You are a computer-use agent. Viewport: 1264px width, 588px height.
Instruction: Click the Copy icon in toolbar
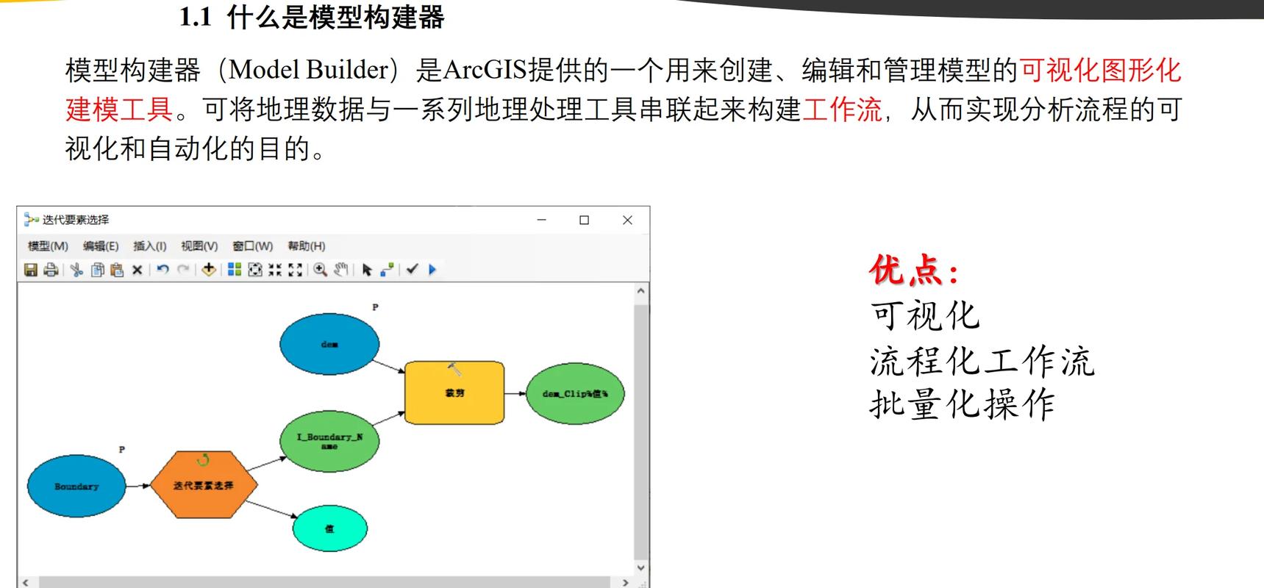pos(97,270)
